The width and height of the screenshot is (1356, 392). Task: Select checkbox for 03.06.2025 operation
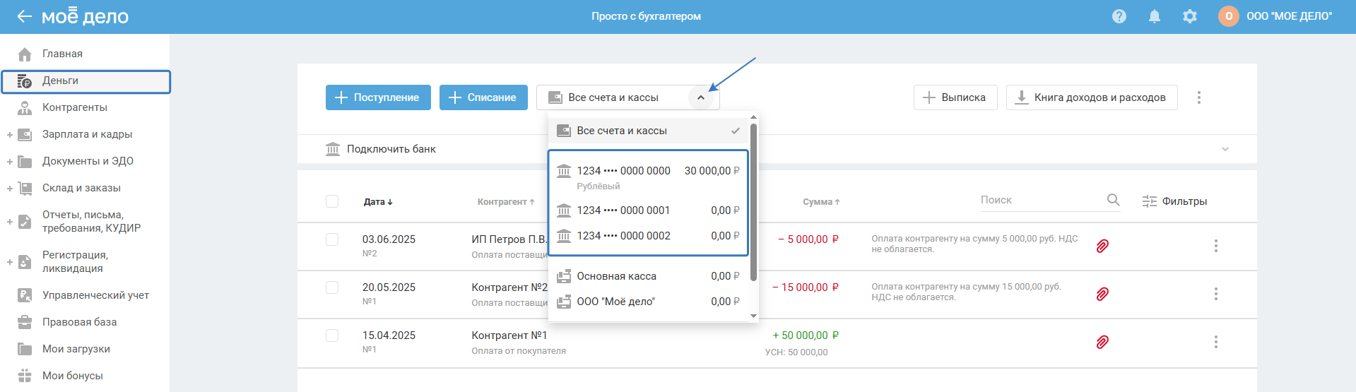pyautogui.click(x=332, y=239)
